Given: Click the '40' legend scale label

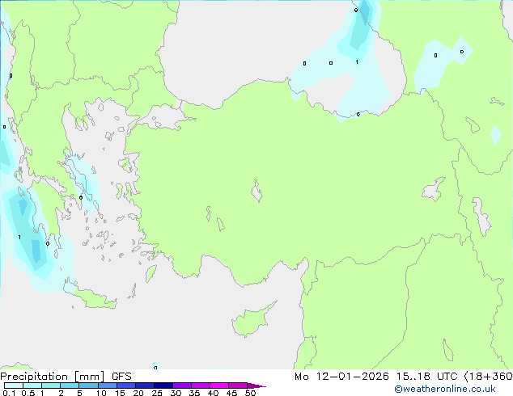Looking at the screenshot, I should 213,393.
